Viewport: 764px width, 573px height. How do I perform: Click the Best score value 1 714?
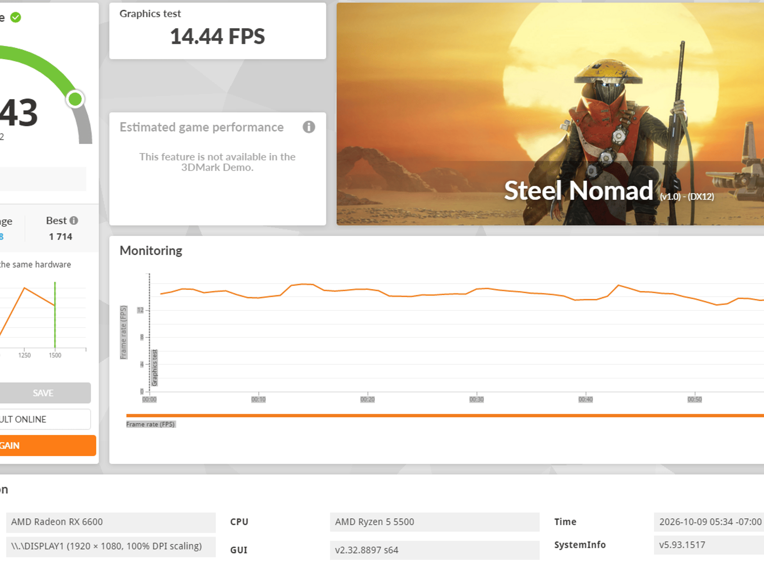point(60,237)
